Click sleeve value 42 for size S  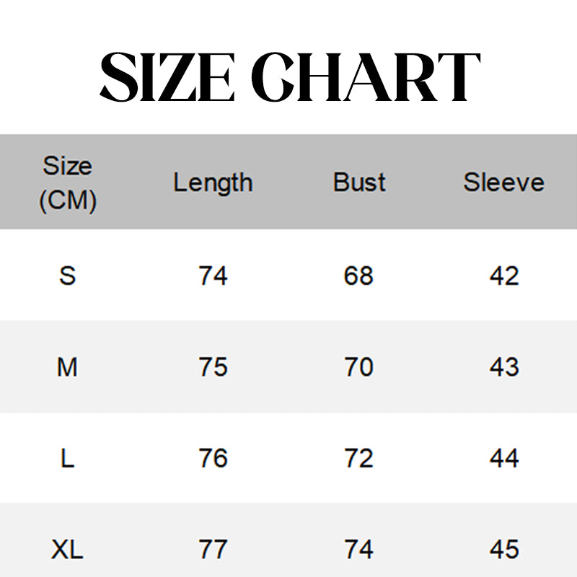(x=503, y=276)
